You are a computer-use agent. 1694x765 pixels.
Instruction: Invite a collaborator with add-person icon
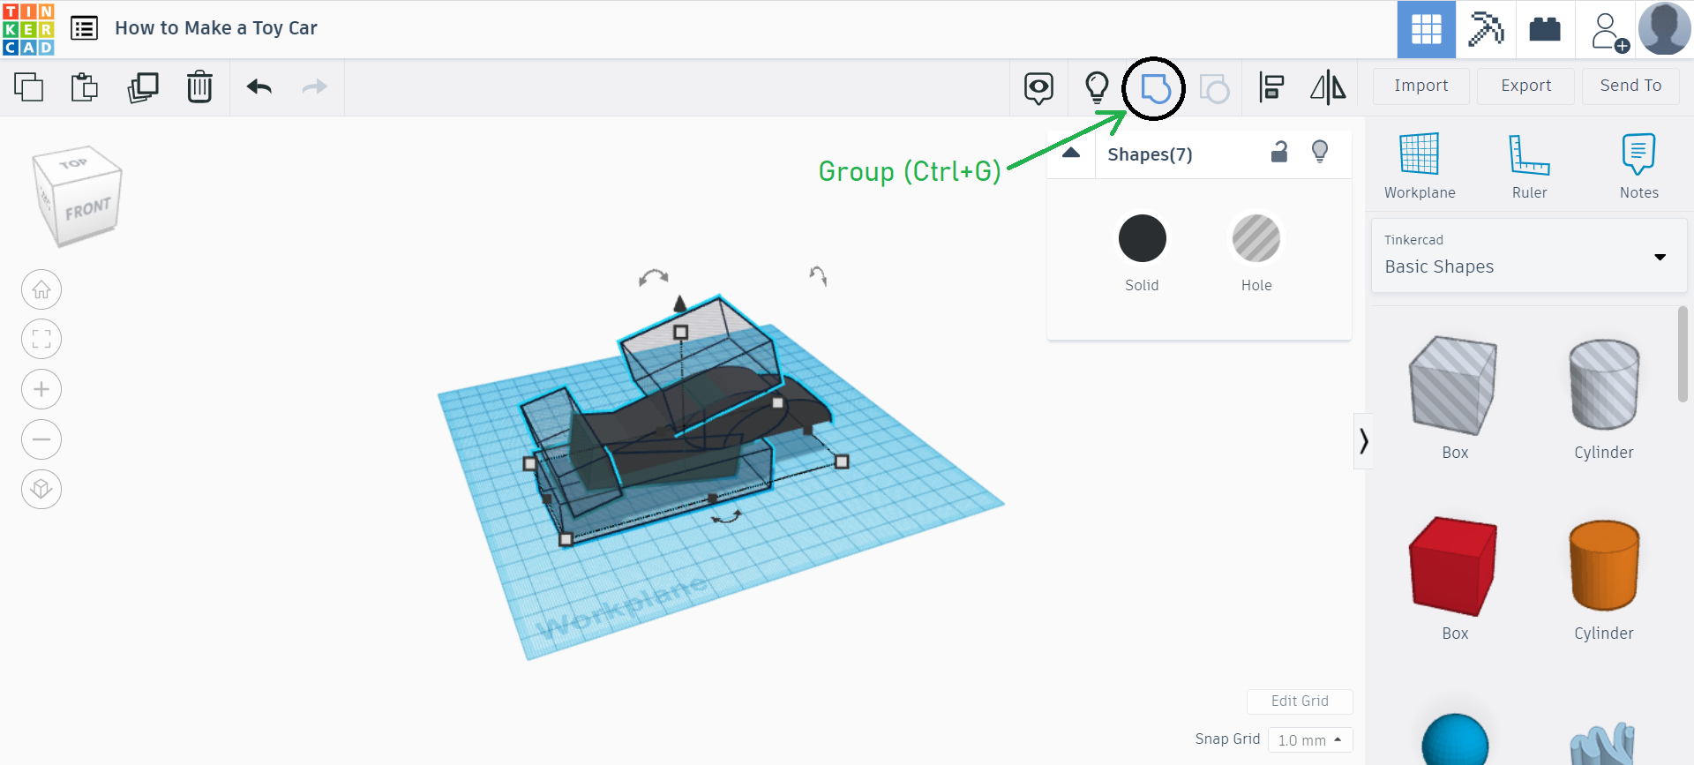pos(1610,33)
